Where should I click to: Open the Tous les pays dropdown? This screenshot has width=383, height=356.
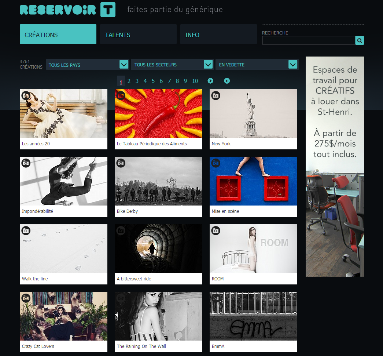point(88,65)
